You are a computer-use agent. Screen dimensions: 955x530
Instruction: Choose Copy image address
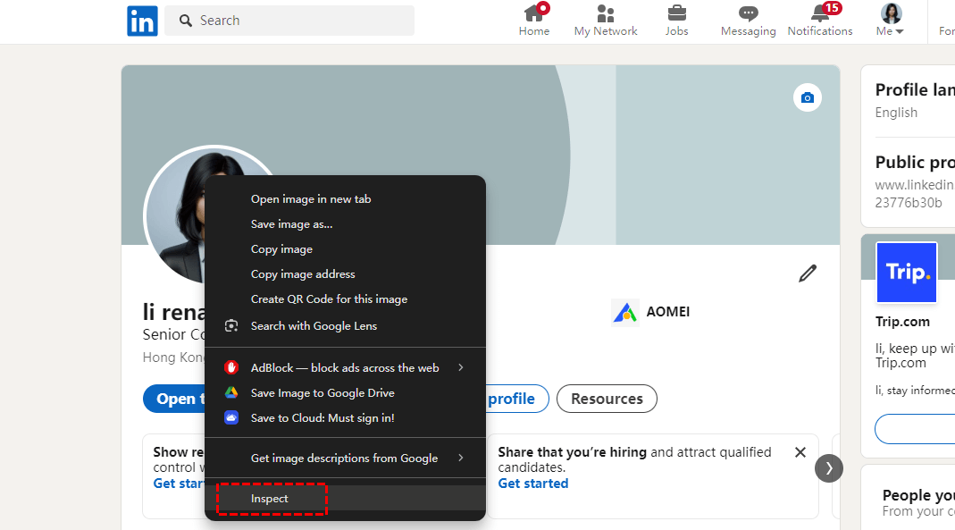click(345, 274)
